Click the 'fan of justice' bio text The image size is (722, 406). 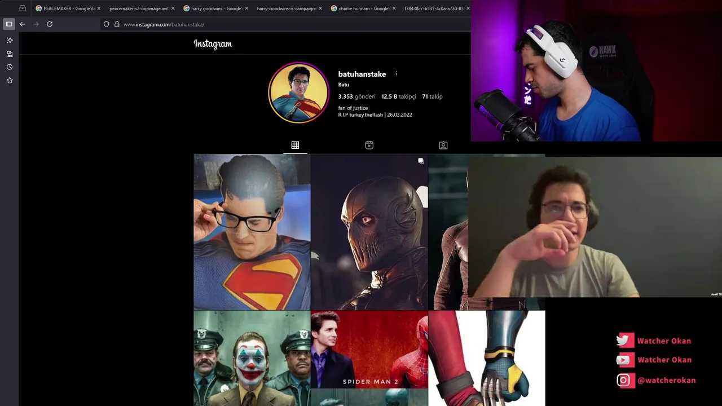pos(353,108)
